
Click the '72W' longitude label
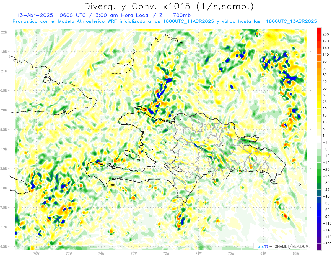click(166, 253)
